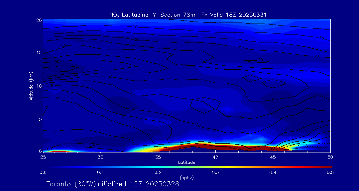Click latitude axis tick label 45
This screenshot has width=359, height=191.
(273, 157)
